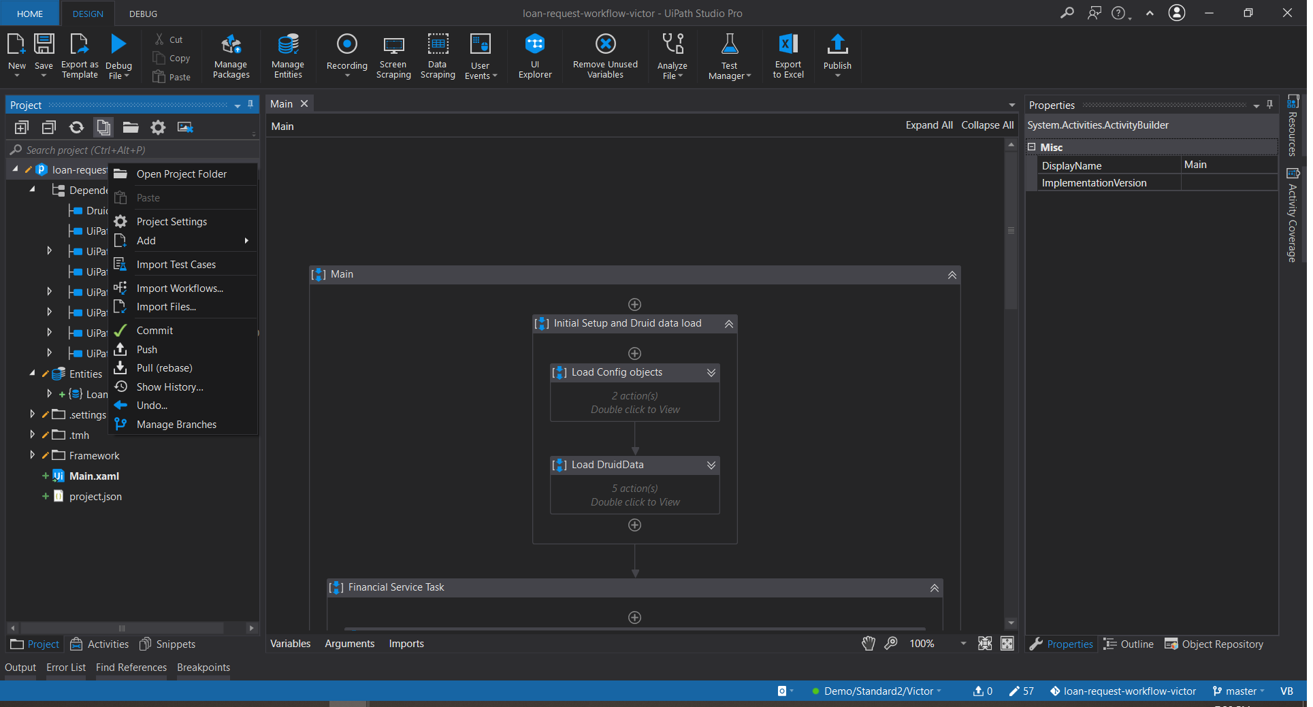Collapse the Main sequence
1313x707 pixels.
pyautogui.click(x=952, y=275)
